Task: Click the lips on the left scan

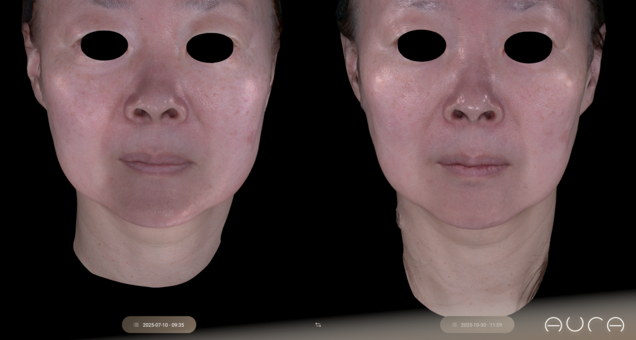Action: point(155,163)
